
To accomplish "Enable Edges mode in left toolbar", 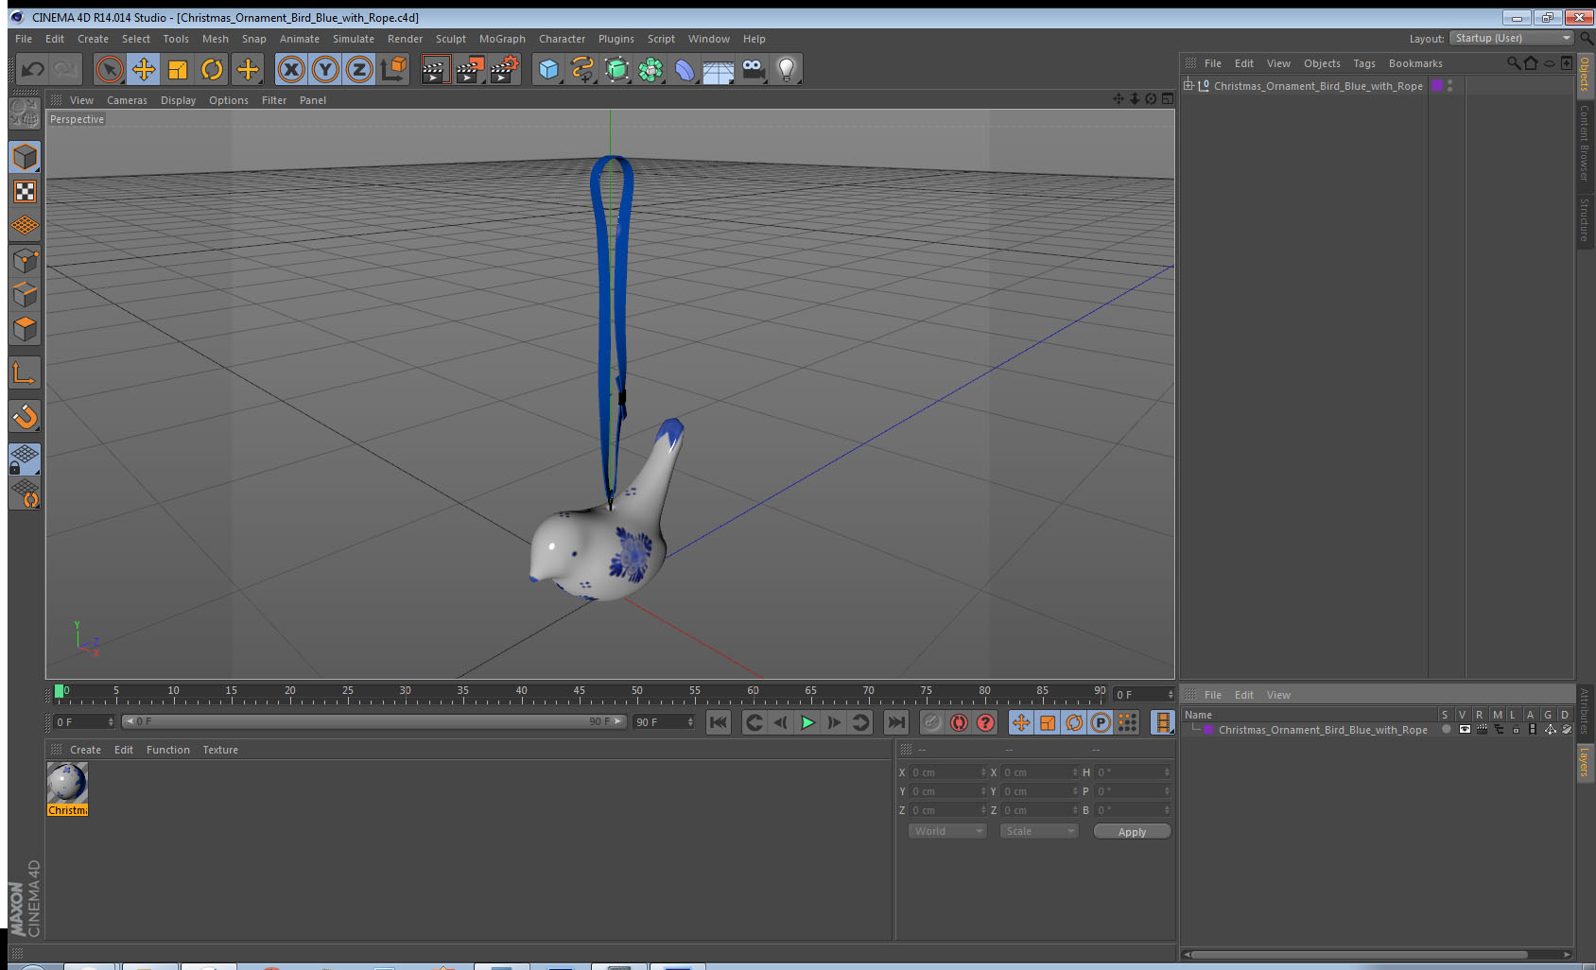I will pos(25,295).
